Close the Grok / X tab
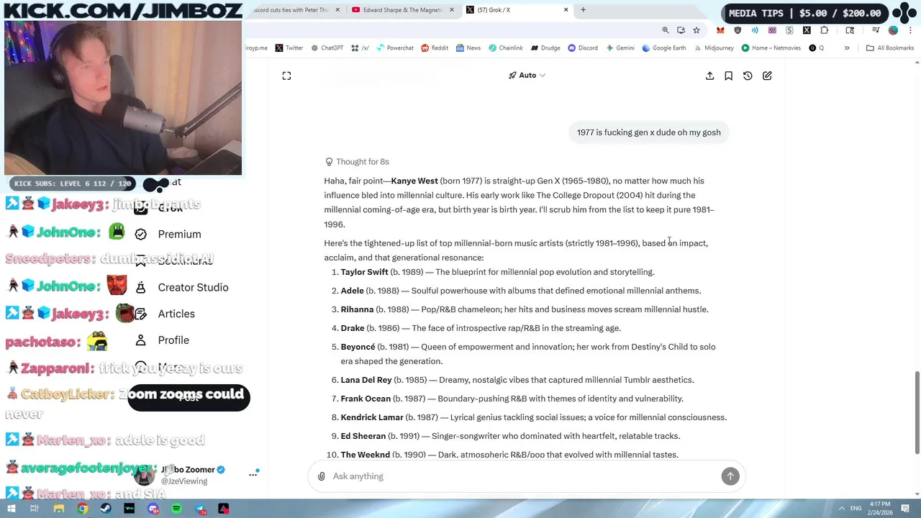The image size is (921, 518). click(566, 10)
